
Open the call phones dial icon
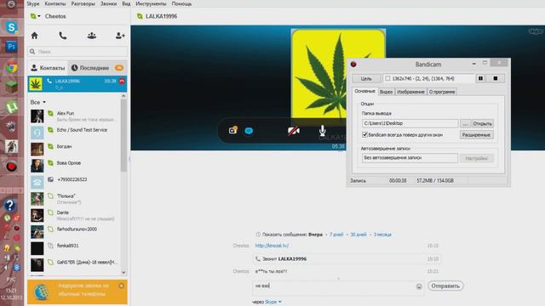pos(63,36)
